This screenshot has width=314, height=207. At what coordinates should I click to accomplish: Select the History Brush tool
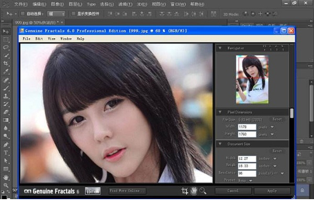click(x=6, y=104)
